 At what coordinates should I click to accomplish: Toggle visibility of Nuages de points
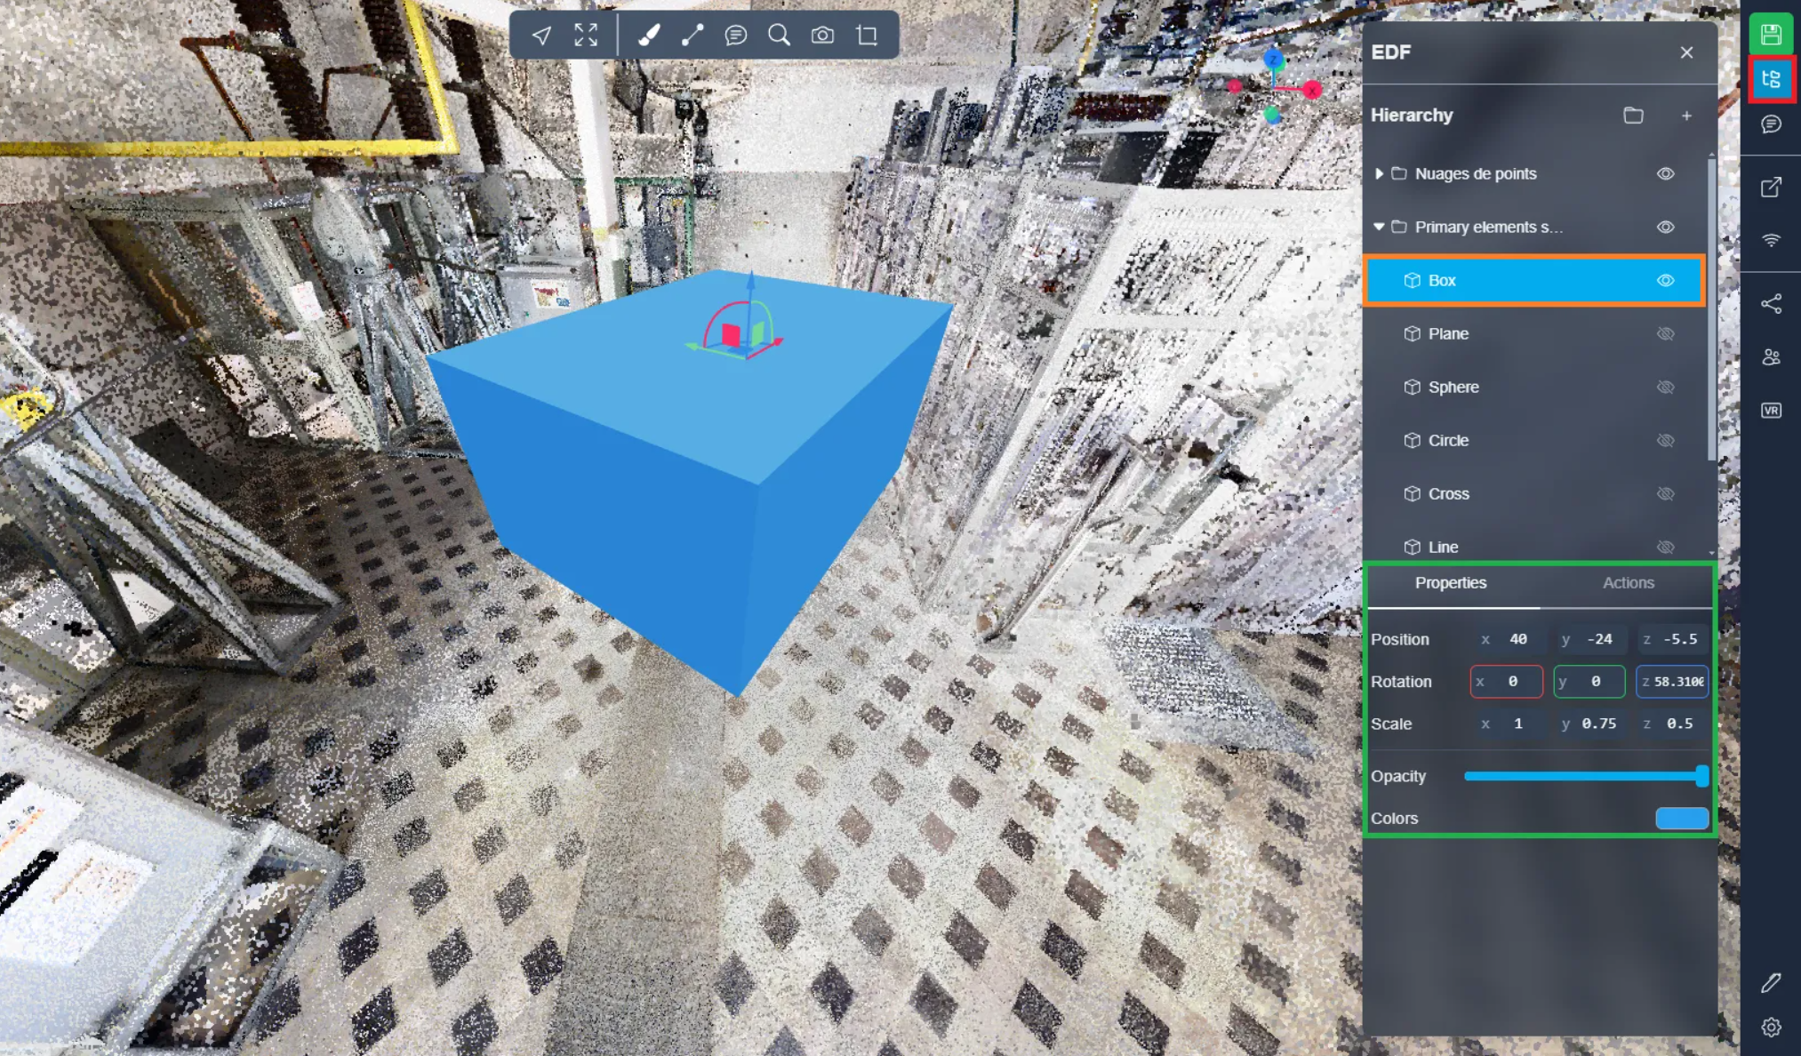coord(1665,174)
